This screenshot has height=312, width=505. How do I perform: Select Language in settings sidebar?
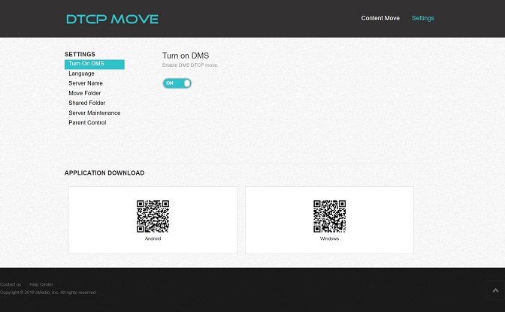[x=81, y=73]
